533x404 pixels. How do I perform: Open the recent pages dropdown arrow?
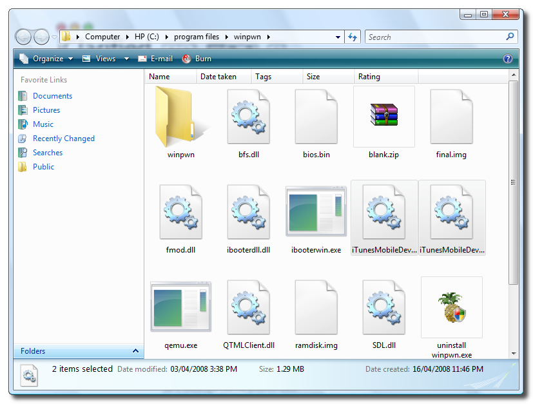coord(54,37)
